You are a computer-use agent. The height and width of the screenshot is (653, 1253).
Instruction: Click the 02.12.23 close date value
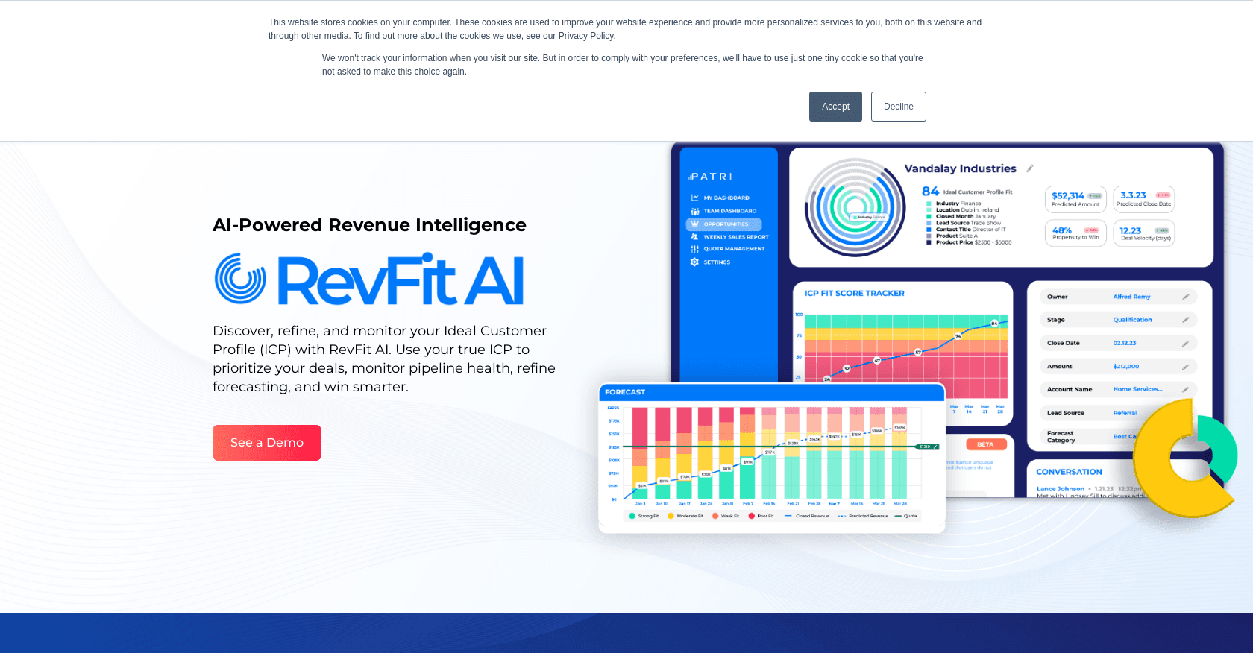point(1124,344)
